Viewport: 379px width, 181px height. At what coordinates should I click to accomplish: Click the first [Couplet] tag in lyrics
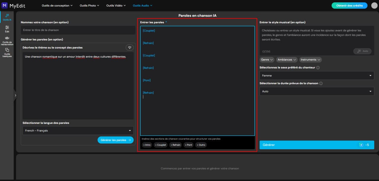click(149, 31)
